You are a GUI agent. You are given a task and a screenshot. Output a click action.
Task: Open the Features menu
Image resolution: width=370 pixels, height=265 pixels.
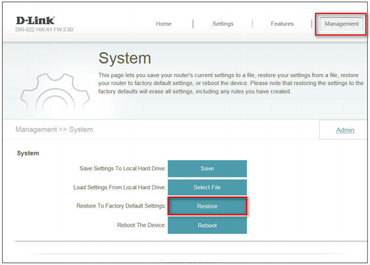click(282, 24)
